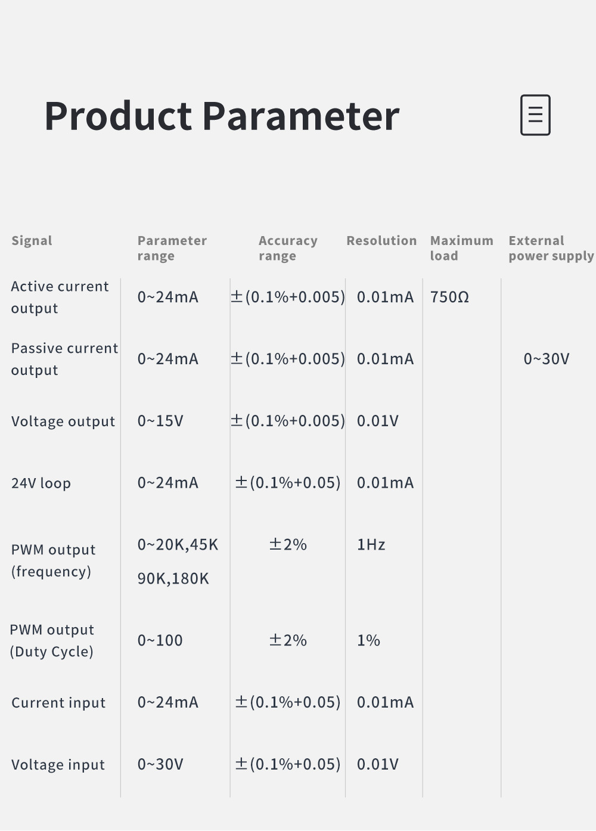Select the Resolution column header
Viewport: 596px width, 831px height.
381,241
